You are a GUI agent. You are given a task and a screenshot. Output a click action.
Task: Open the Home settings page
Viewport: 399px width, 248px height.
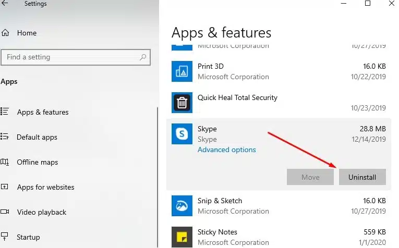[27, 33]
